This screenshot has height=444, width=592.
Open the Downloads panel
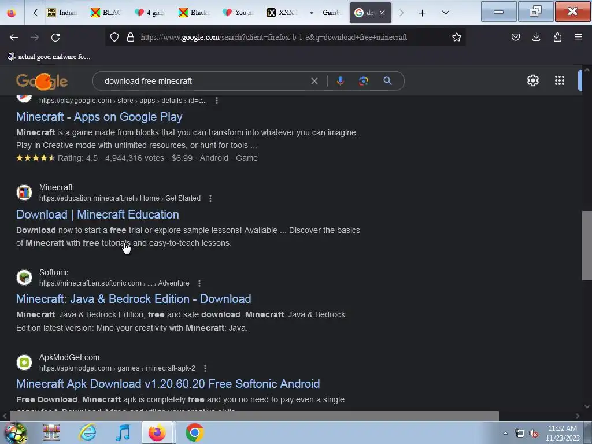point(536,37)
